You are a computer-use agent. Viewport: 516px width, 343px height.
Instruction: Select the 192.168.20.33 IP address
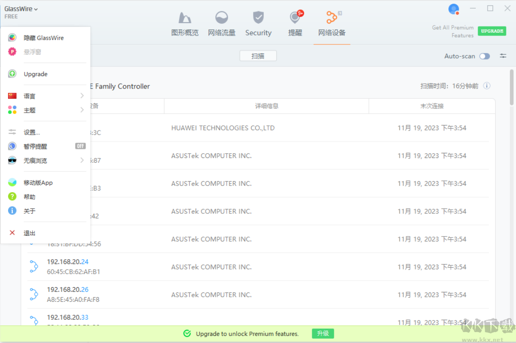click(68, 317)
